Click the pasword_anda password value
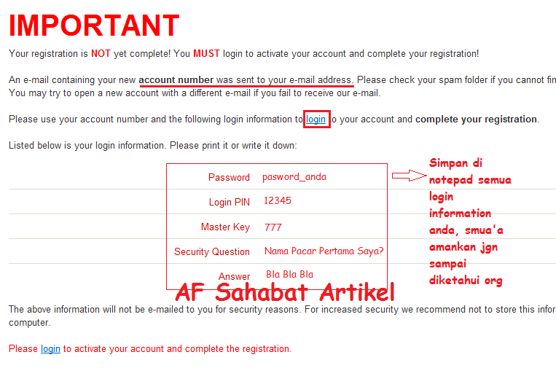This screenshot has width=556, height=368. point(294,177)
